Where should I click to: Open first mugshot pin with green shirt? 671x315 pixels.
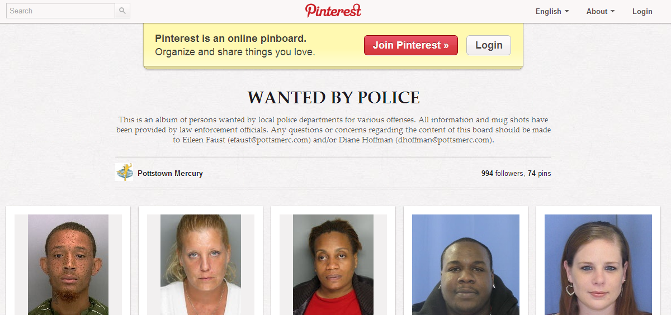tap(68, 265)
